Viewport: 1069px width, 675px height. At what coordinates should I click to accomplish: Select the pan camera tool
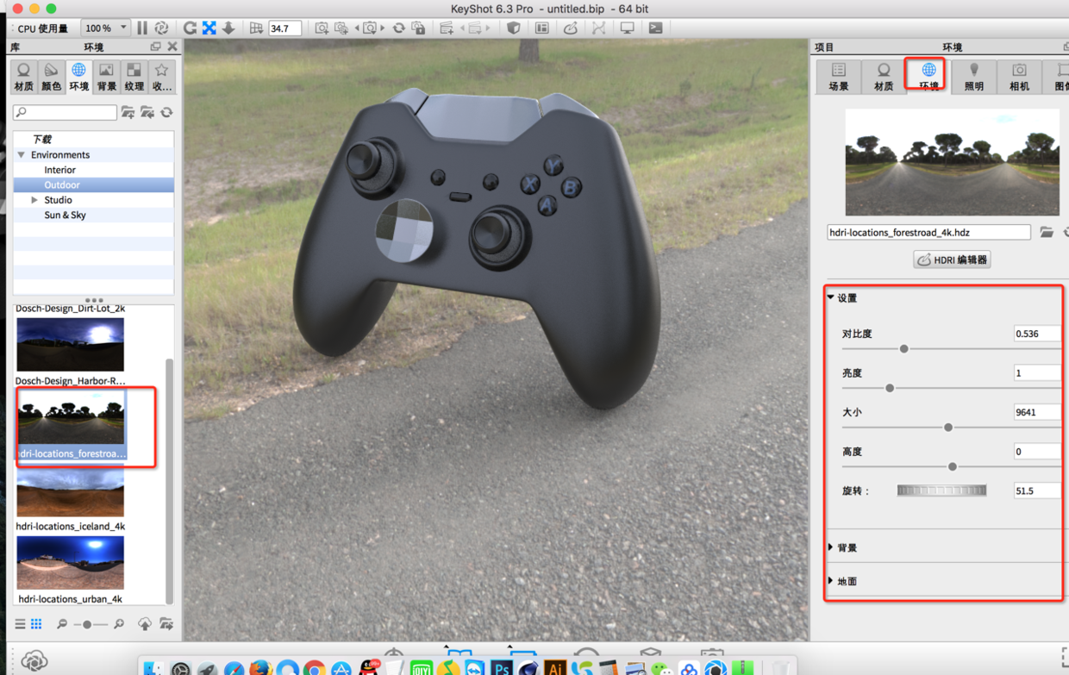point(209,28)
